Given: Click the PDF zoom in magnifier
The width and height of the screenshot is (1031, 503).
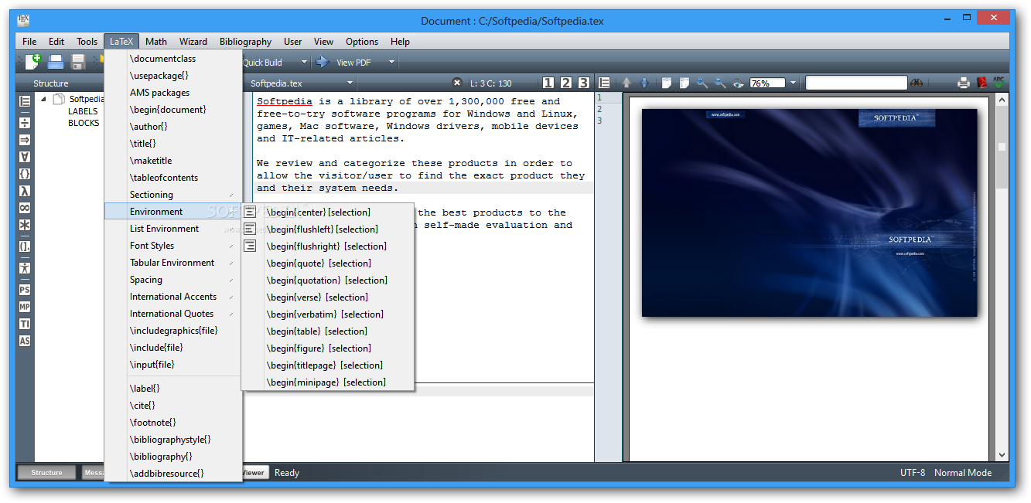Looking at the screenshot, I should coord(702,83).
